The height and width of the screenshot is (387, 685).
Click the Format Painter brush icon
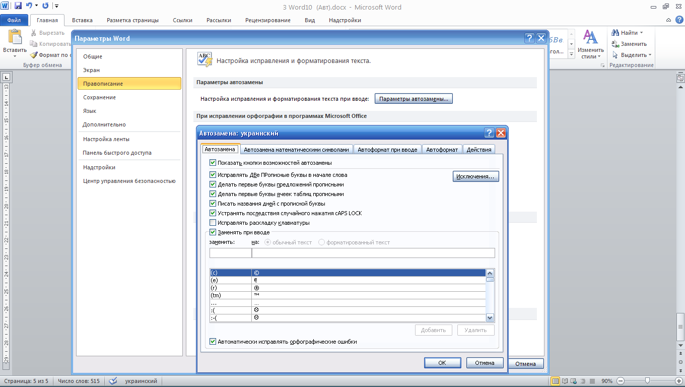point(34,55)
